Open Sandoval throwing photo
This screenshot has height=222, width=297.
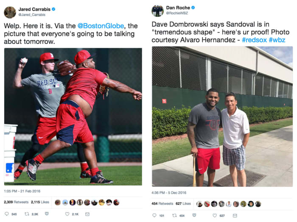click(x=73, y=117)
